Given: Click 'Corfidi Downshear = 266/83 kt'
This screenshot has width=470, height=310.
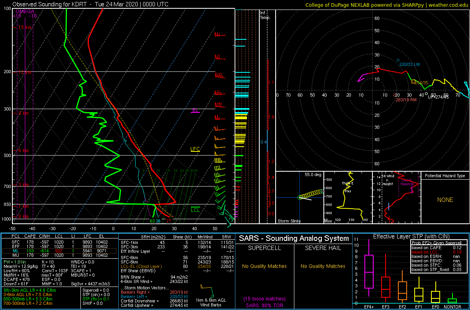Looking at the screenshot, I should tap(154, 301).
